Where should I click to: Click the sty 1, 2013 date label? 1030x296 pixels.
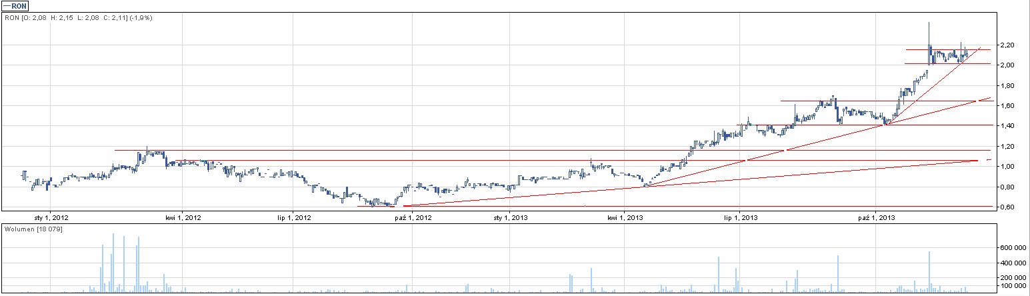[x=510, y=217]
